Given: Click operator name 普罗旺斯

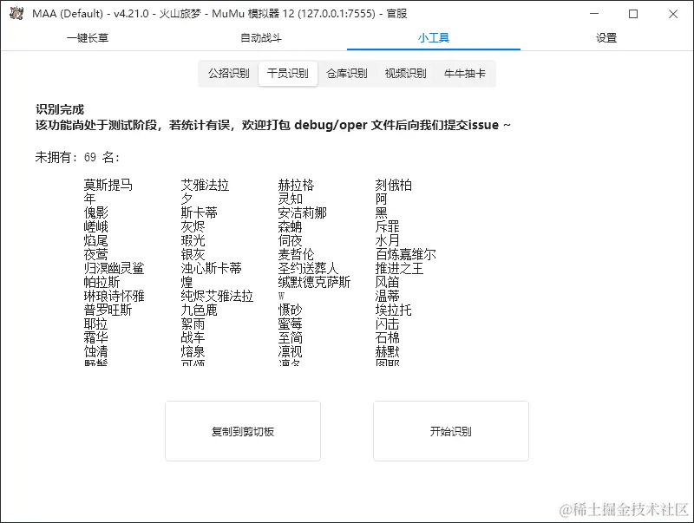Looking at the screenshot, I should click(x=108, y=310).
